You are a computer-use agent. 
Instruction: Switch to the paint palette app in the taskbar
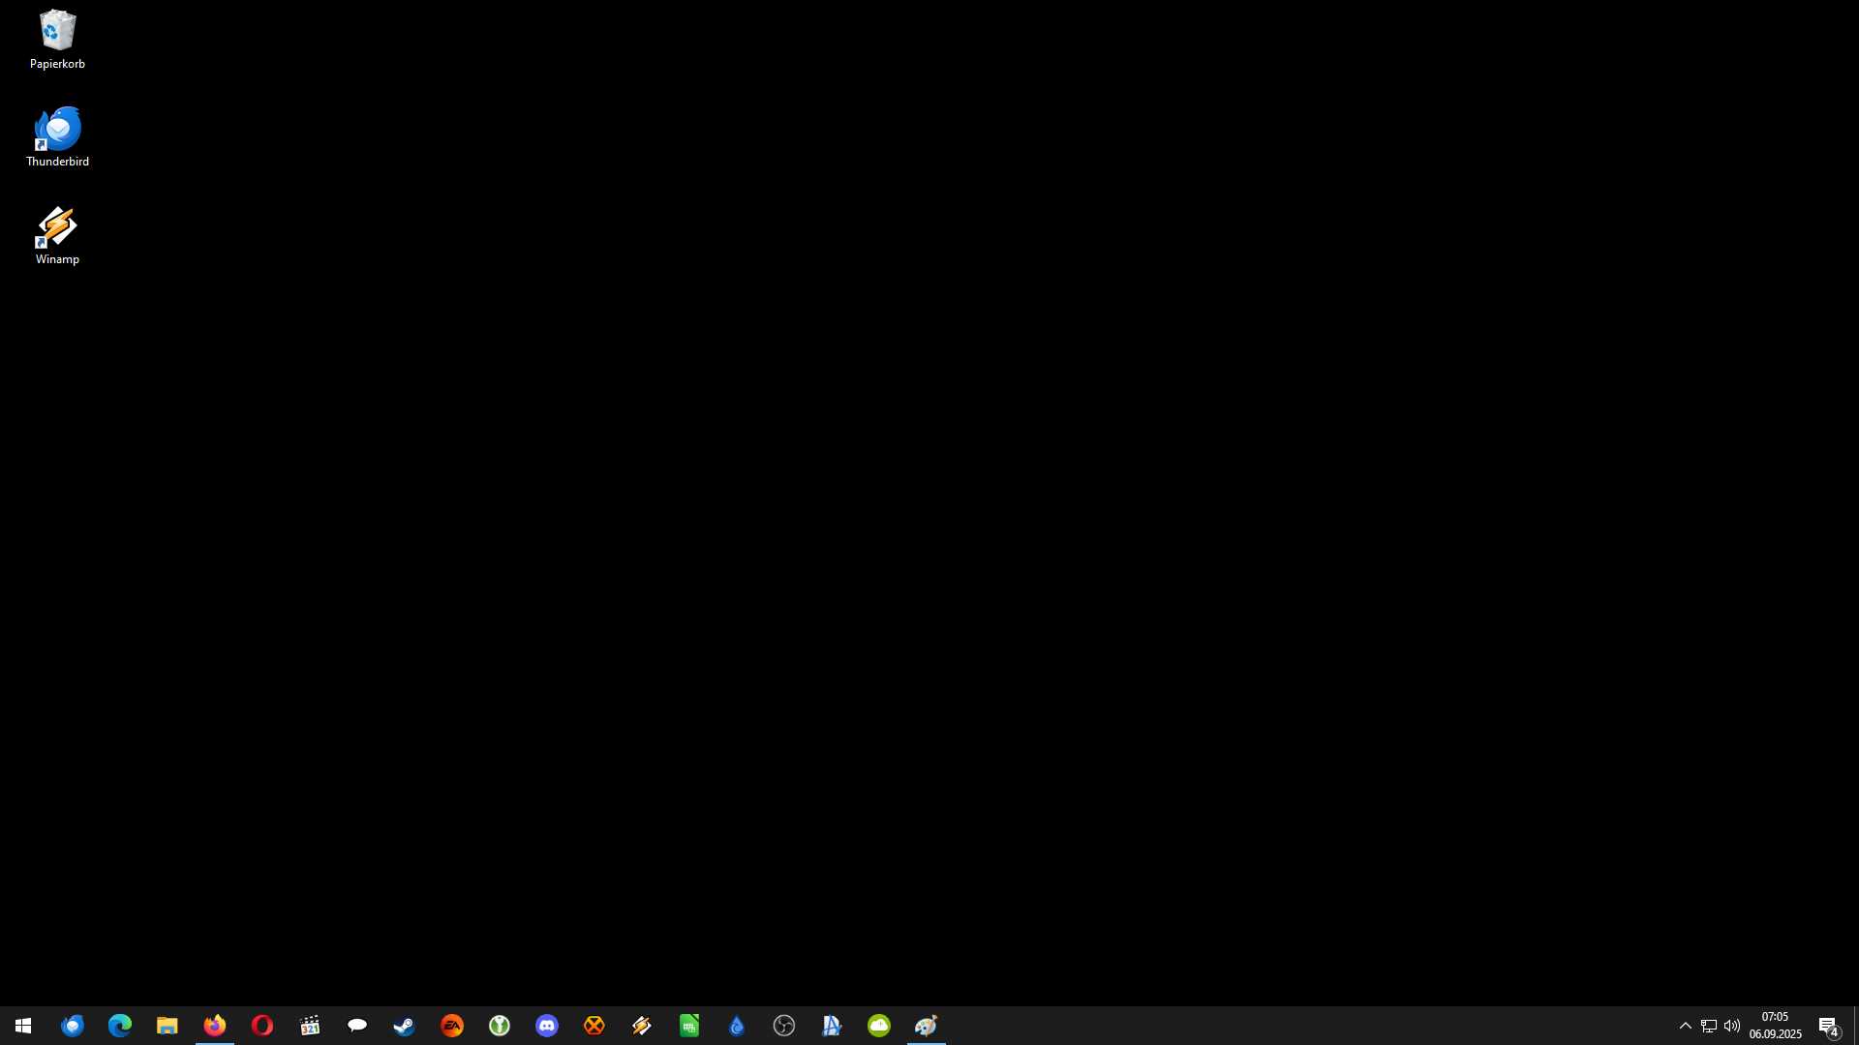tap(927, 1026)
